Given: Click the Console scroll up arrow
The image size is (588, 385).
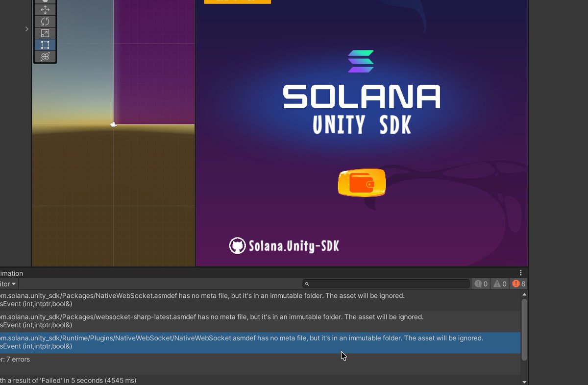Looking at the screenshot, I should point(524,294).
